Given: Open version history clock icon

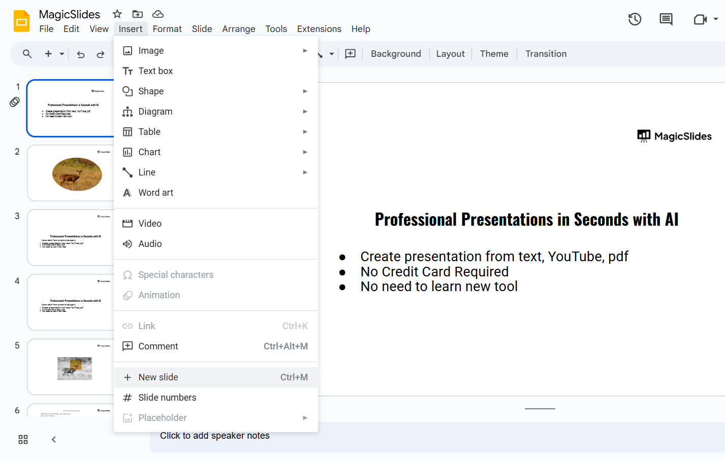Looking at the screenshot, I should 635,20.
